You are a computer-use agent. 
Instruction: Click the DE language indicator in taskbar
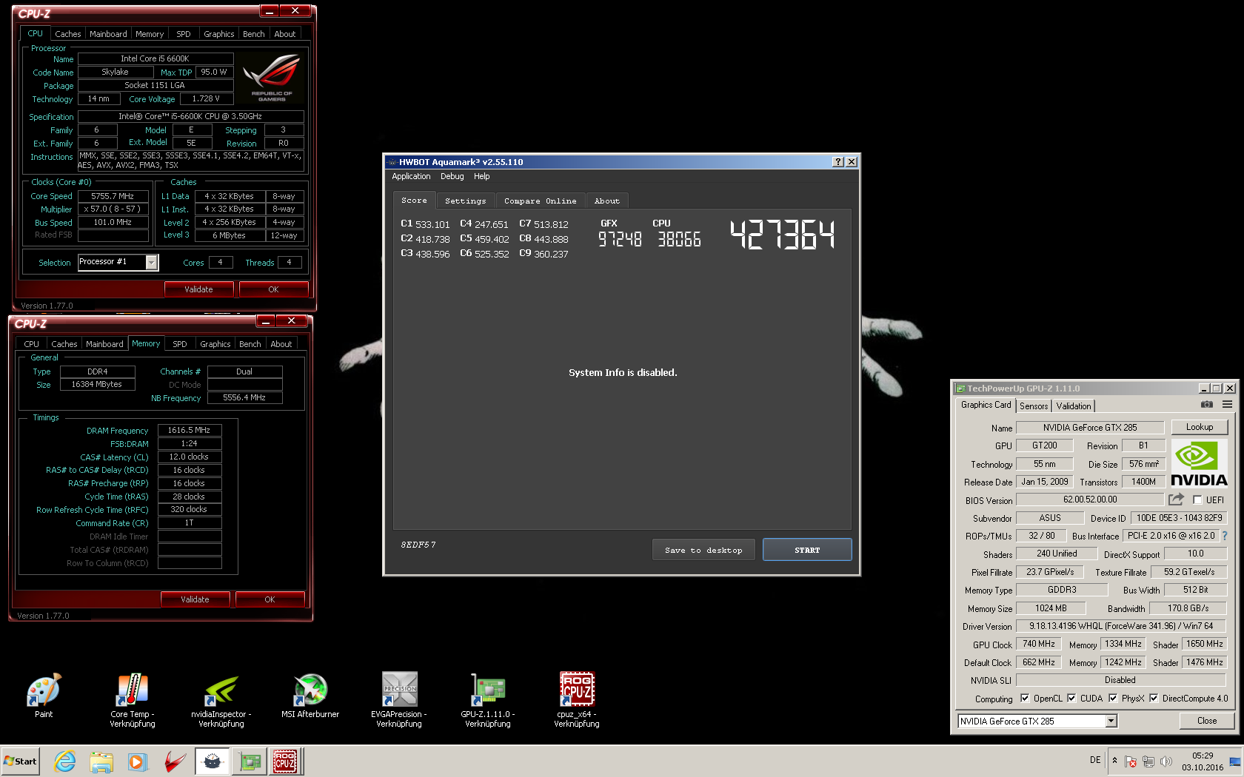pos(1095,760)
